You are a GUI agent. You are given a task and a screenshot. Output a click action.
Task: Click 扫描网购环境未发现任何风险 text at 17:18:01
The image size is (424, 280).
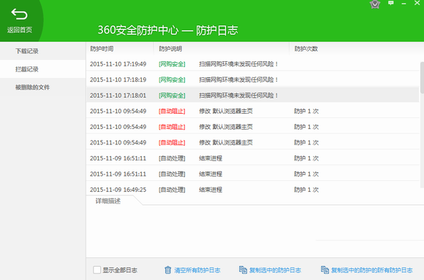(x=238, y=96)
